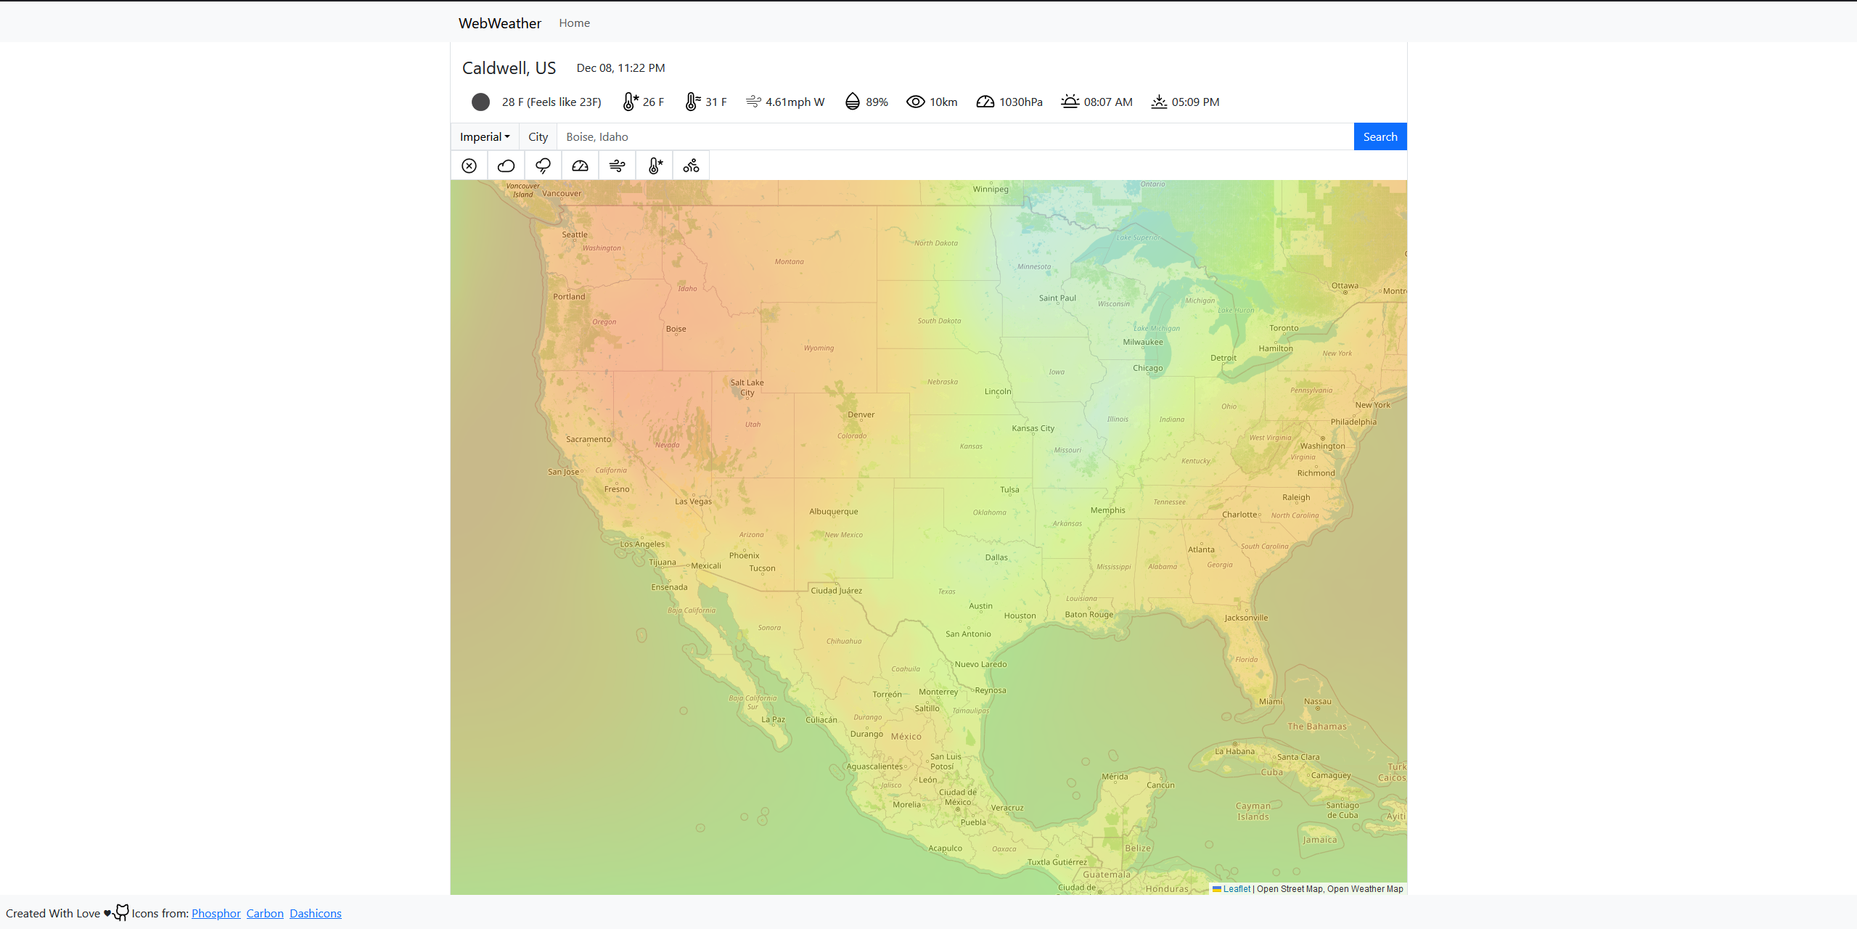Click the WebWeather brand title
The width and height of the screenshot is (1857, 929).
coord(499,23)
